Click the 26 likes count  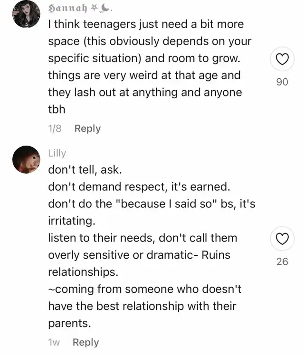click(x=282, y=261)
